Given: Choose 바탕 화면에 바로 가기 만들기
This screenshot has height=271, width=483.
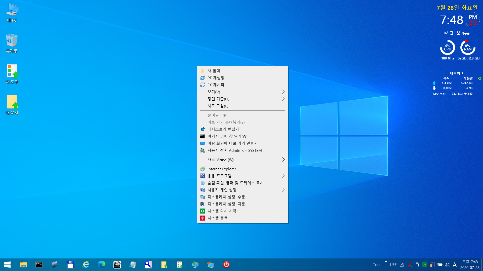Looking at the screenshot, I should coord(242,143).
